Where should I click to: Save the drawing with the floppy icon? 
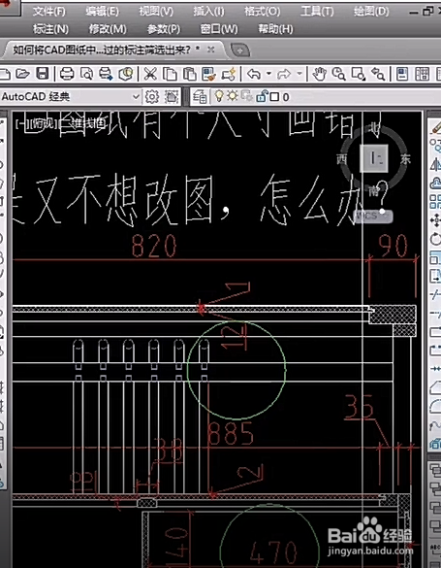(x=43, y=74)
